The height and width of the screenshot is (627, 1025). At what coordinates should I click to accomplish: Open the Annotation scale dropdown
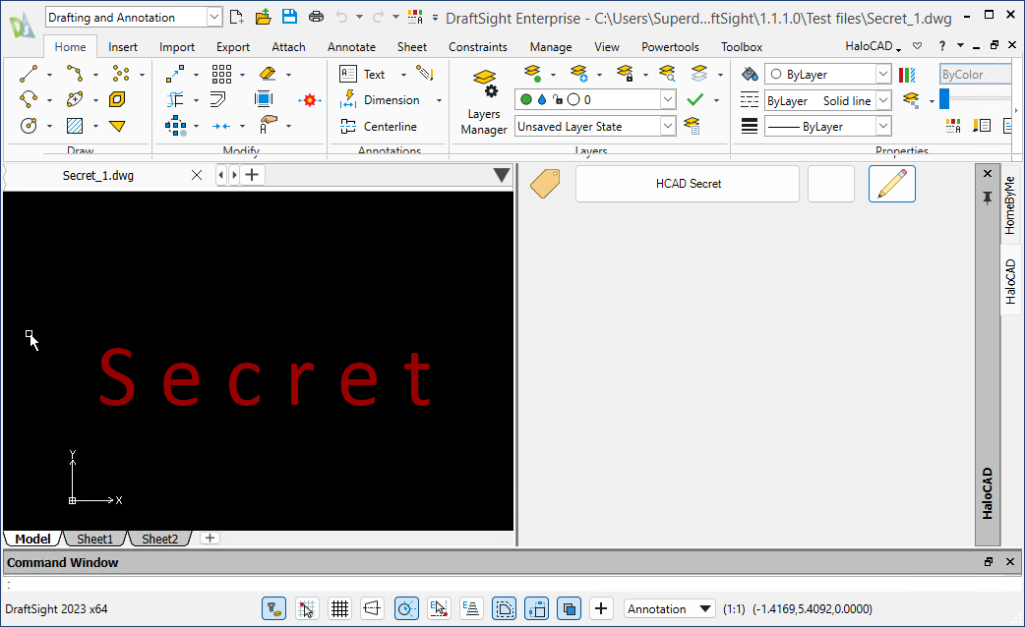(x=704, y=608)
